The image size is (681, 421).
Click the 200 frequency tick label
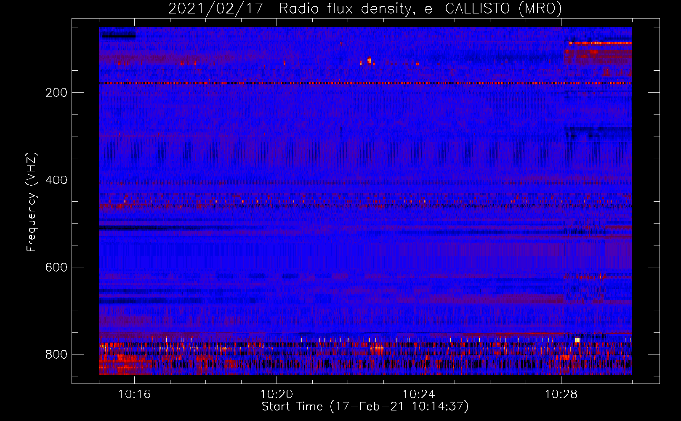tap(56, 93)
